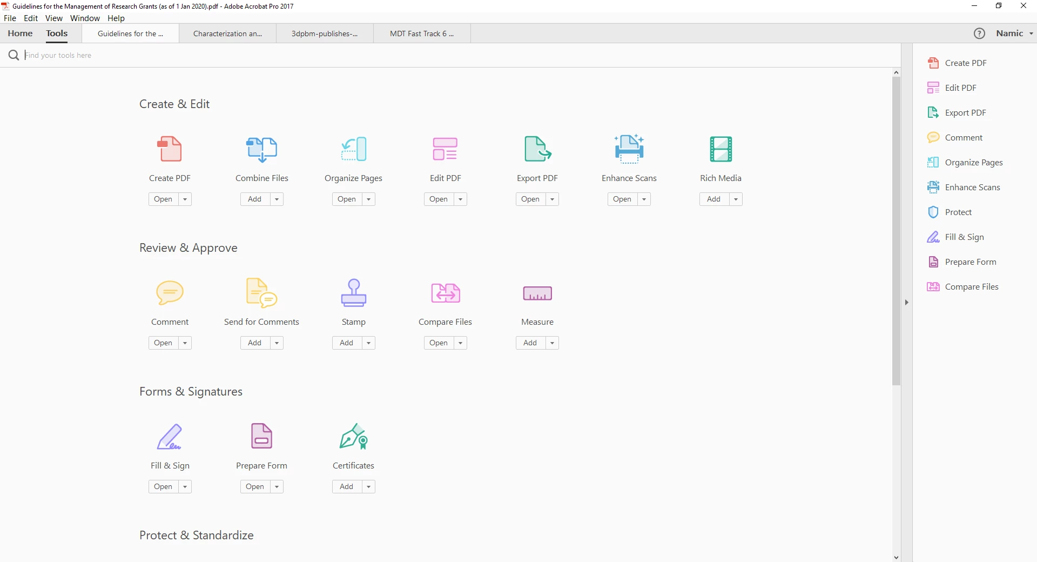Screen dimensions: 1037x562
Task: Click the Send for Comments icon
Action: (x=261, y=293)
